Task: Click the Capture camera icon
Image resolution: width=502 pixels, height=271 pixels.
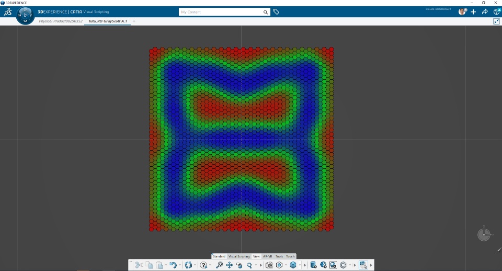Action: coord(269,265)
